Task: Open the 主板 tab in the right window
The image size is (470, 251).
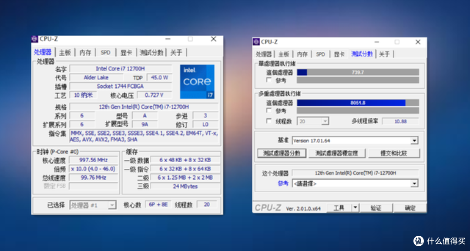Action: click(x=284, y=54)
